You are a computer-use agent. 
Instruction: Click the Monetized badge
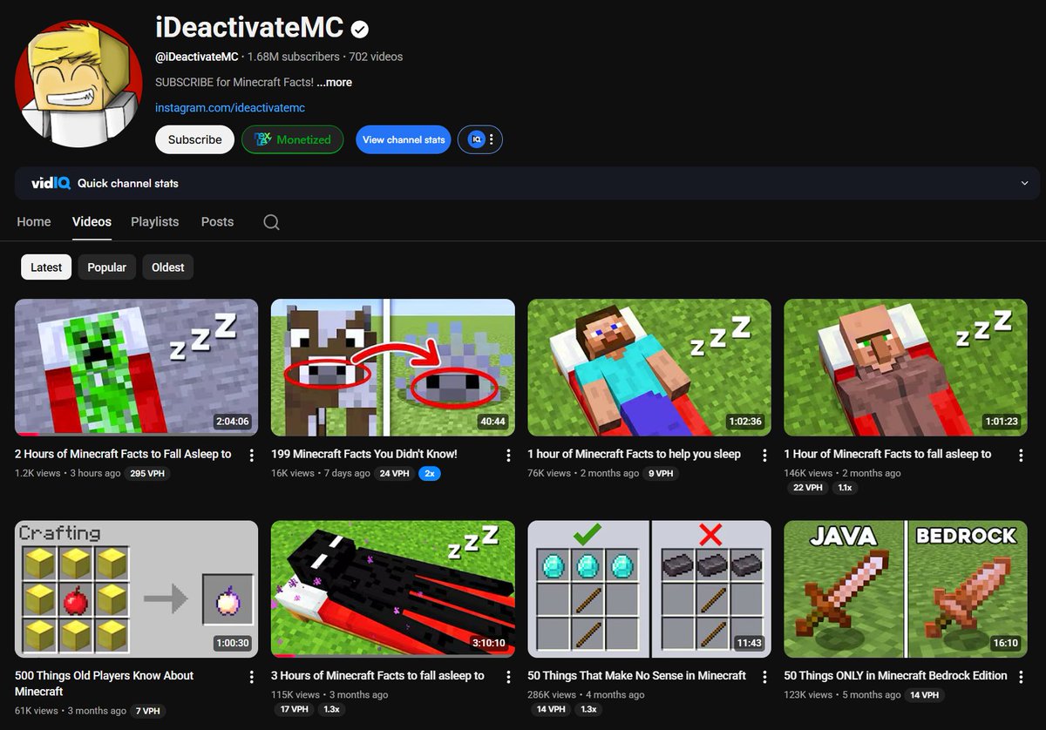(292, 139)
